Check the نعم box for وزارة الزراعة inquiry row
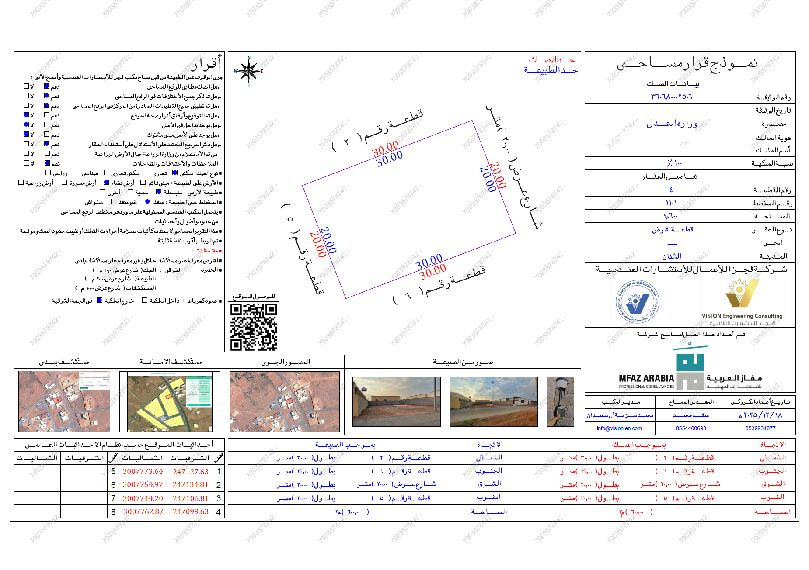 tap(47, 154)
